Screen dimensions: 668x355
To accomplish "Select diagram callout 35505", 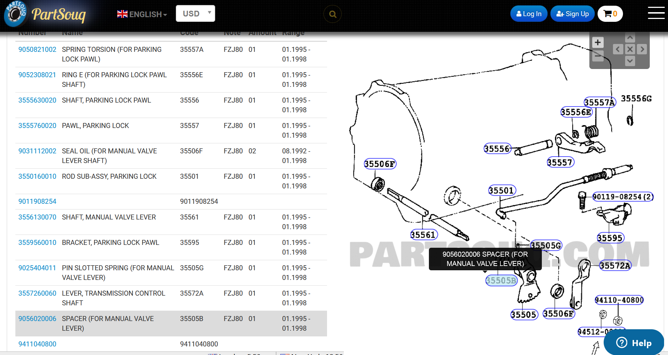I will pyautogui.click(x=524, y=315).
